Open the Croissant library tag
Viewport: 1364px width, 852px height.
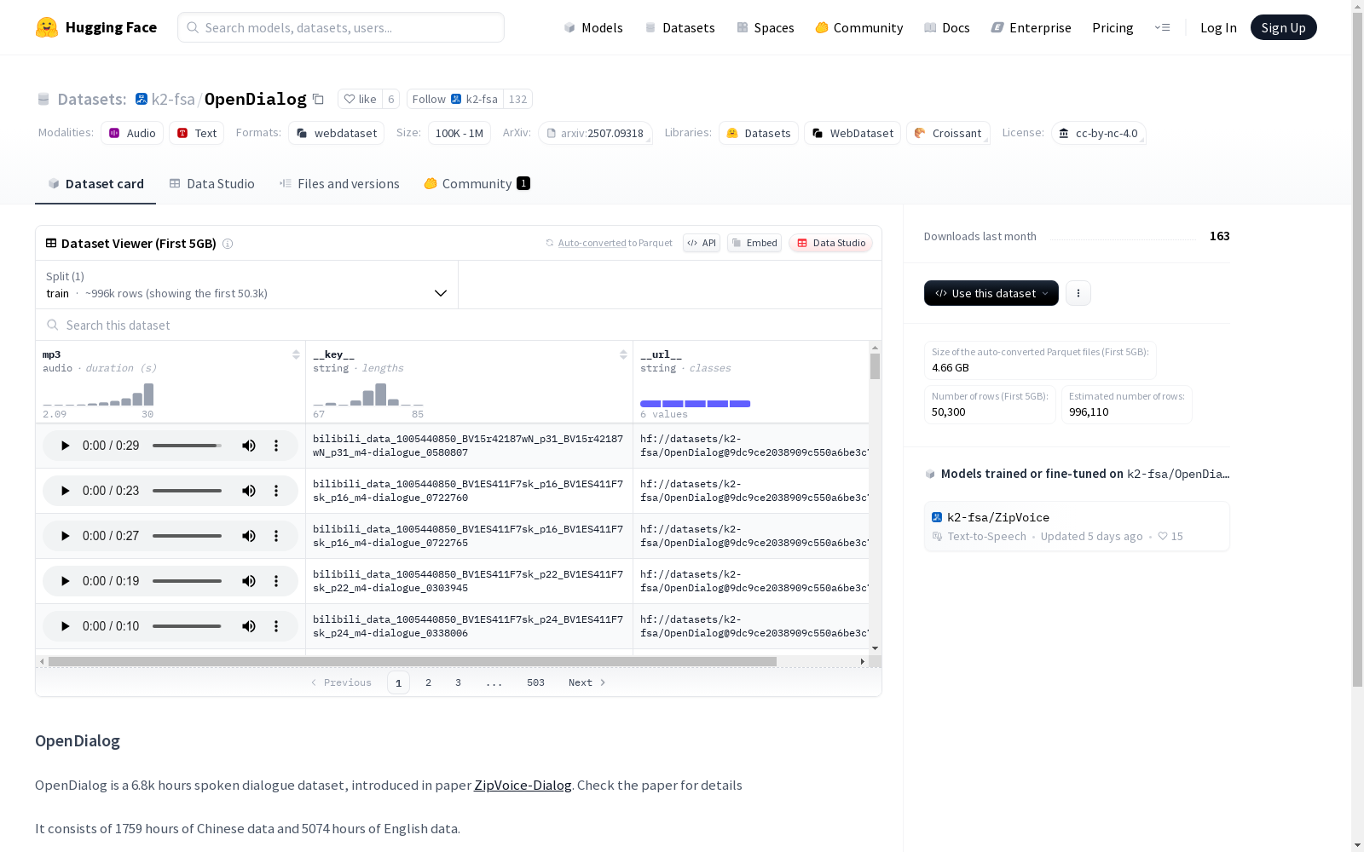pos(948,133)
